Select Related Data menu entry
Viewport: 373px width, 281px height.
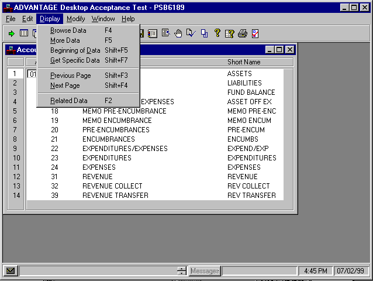(88, 101)
